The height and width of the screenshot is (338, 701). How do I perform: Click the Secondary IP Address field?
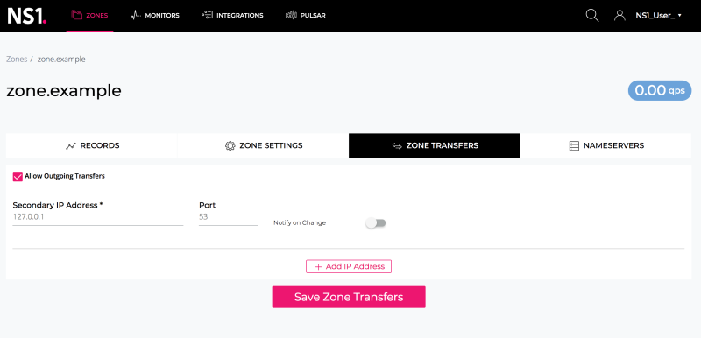coord(98,217)
